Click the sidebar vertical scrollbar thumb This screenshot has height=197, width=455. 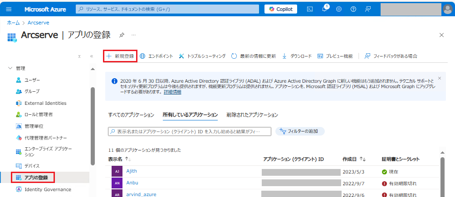pyautogui.click(x=93, y=126)
